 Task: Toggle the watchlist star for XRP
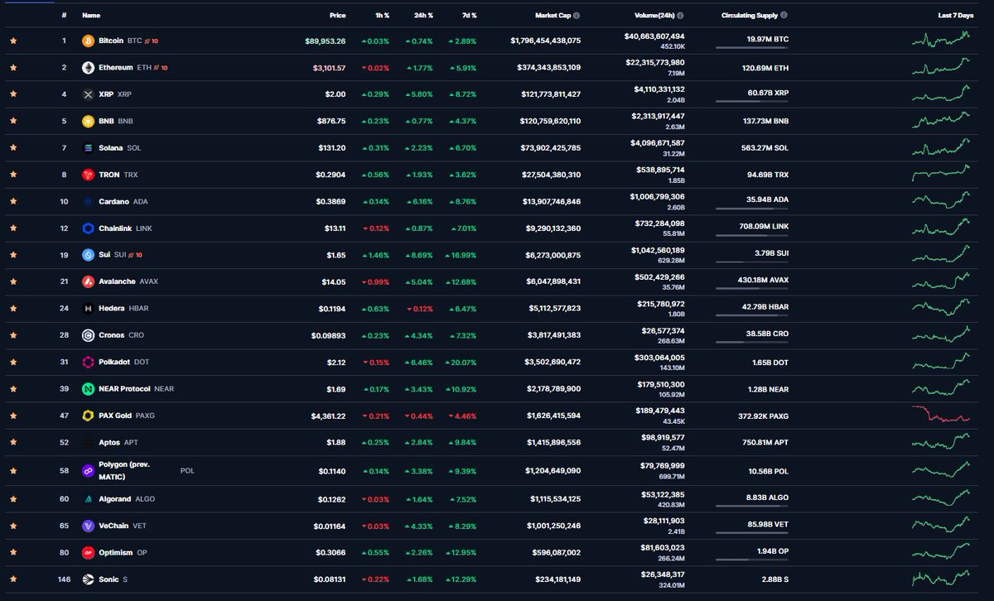(13, 94)
